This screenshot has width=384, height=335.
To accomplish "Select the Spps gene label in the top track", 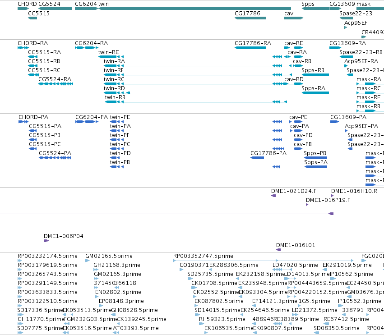I will click(x=308, y=4).
